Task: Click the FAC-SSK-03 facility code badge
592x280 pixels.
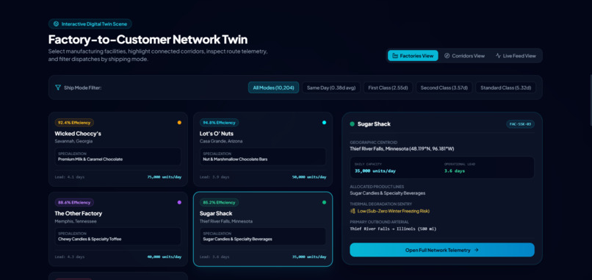Action: [520, 124]
